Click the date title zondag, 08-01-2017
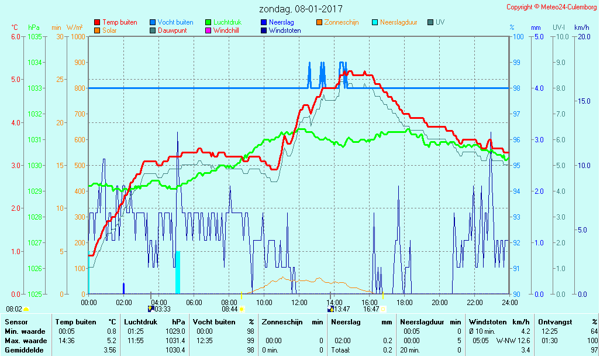This screenshot has width=600, height=356. click(x=301, y=9)
